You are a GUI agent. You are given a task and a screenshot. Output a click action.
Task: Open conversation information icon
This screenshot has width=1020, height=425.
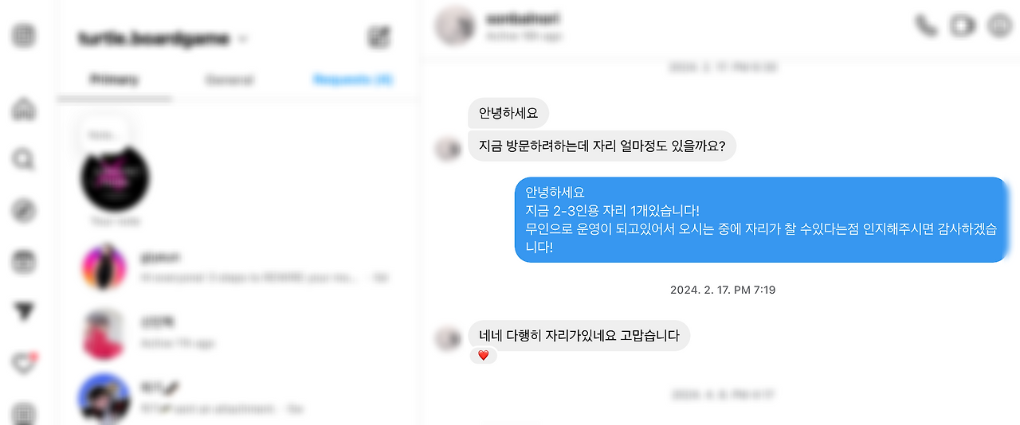tap(999, 25)
